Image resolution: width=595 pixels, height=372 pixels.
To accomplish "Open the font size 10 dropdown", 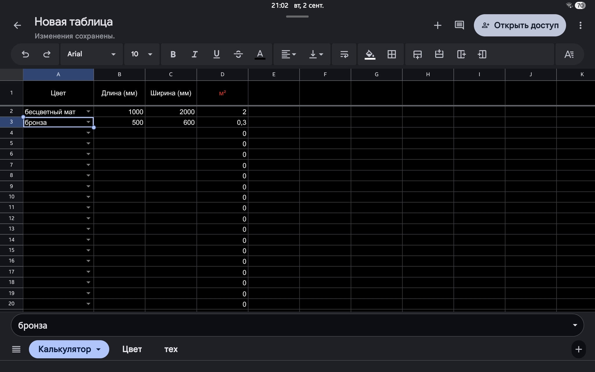I will [x=141, y=54].
